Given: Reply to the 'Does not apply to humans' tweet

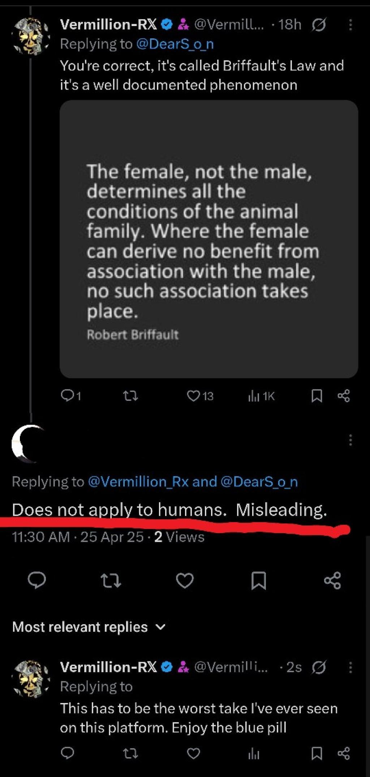Looking at the screenshot, I should click(37, 580).
